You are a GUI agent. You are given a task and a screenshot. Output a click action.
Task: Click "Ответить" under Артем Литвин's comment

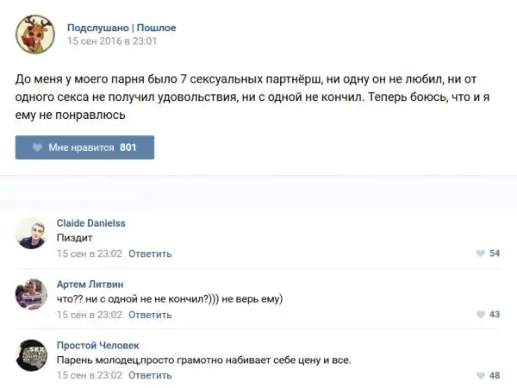click(150, 315)
